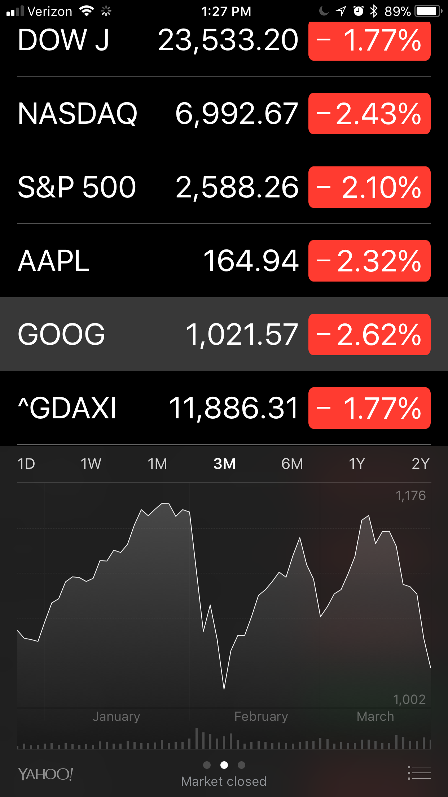Select the NASDAQ row
The image size is (448, 797).
click(224, 113)
